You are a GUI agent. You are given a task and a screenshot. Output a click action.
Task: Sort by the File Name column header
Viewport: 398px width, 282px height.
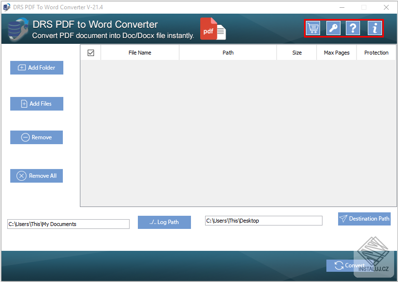[x=140, y=53]
